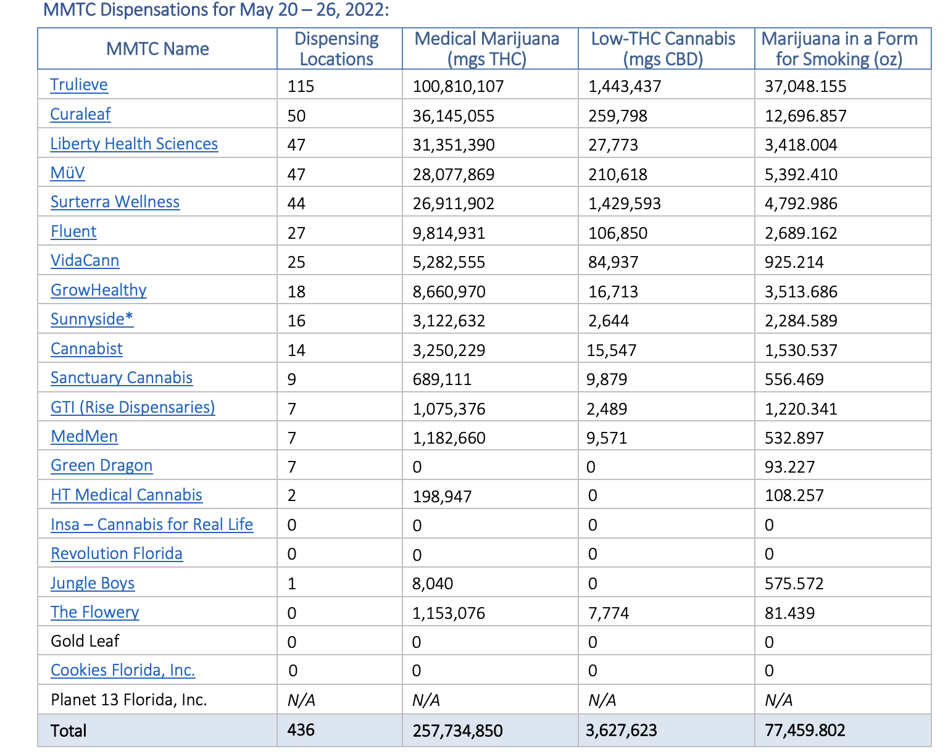Select GTI's 1,075,376 THC value
Image resolution: width=948 pixels, height=754 pixels.
point(449,409)
